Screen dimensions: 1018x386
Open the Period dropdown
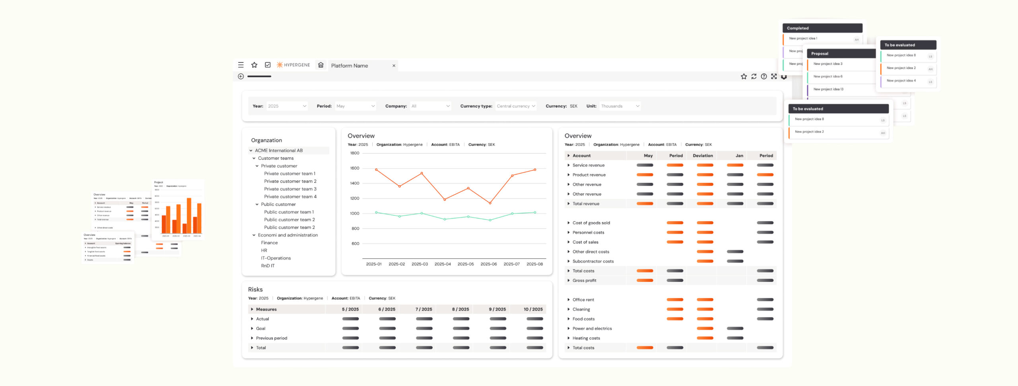tap(355, 106)
